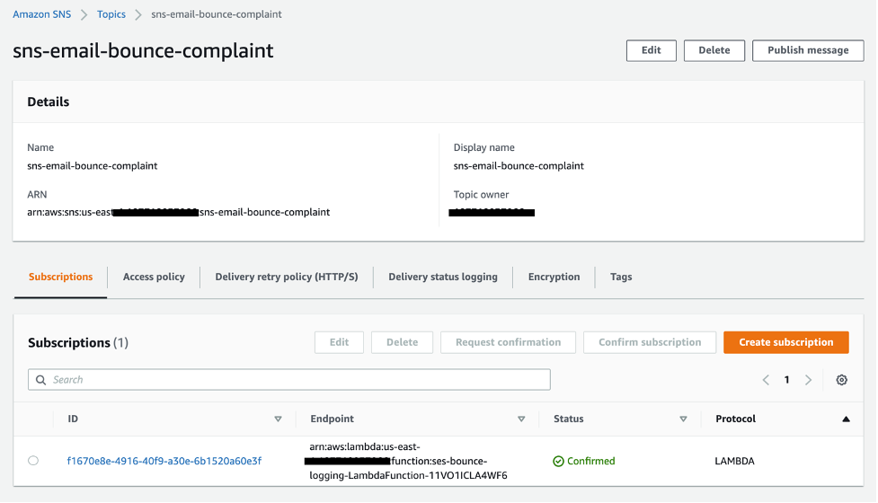Click the Request confirmation button
The height and width of the screenshot is (503, 878).
tap(508, 342)
